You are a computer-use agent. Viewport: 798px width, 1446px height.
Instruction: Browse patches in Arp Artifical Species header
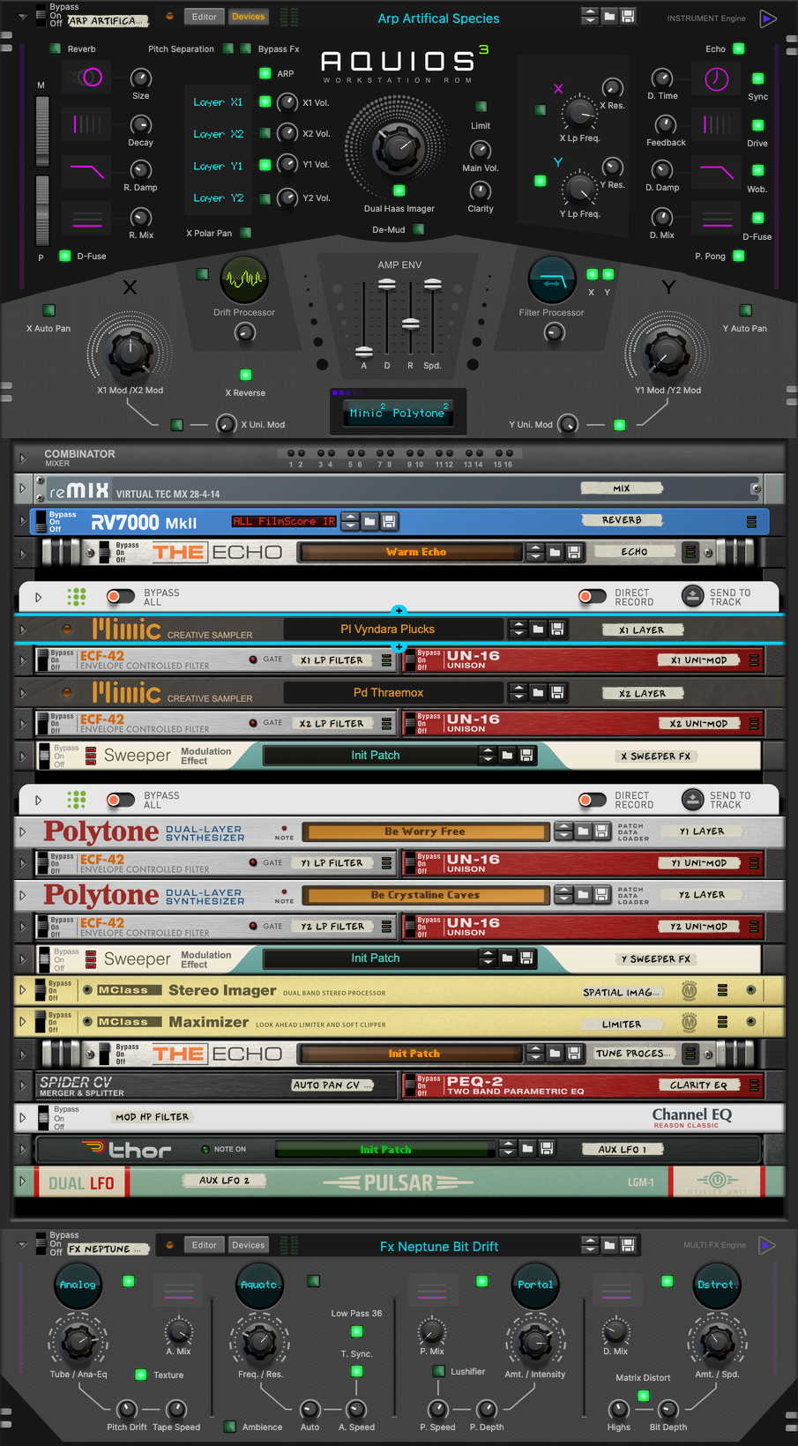(x=609, y=16)
